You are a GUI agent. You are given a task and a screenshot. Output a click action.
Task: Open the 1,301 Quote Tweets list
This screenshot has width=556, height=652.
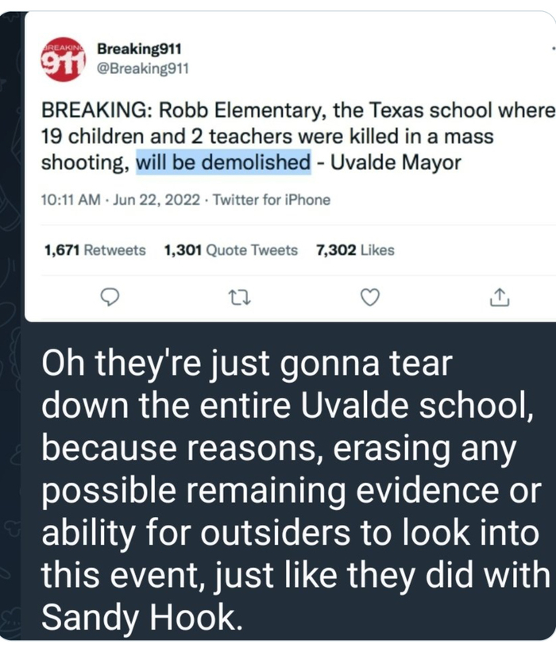[x=230, y=250]
